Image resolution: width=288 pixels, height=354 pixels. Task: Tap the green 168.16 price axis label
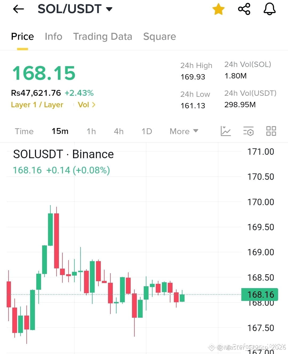point(260,295)
